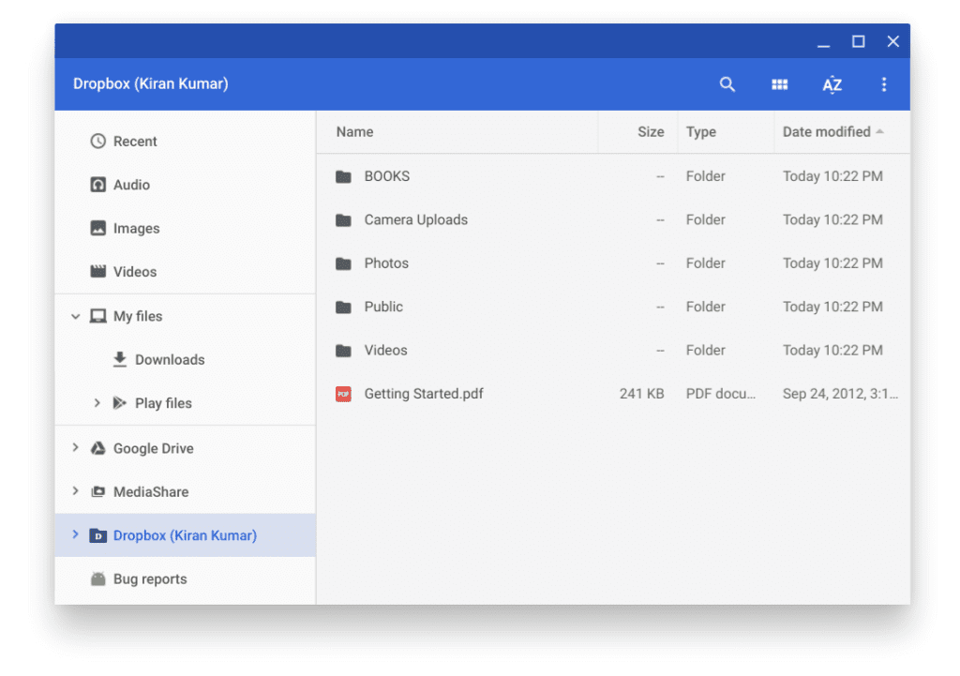The image size is (960, 676).
Task: Click the Play files store icon
Action: click(120, 403)
